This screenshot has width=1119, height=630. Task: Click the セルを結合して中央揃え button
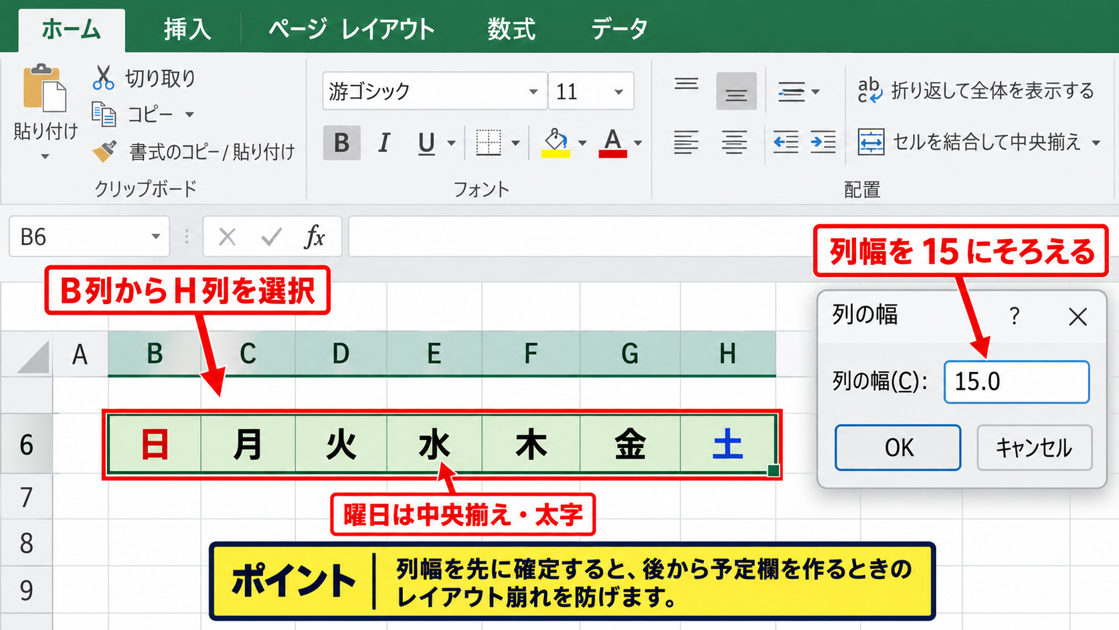[969, 143]
